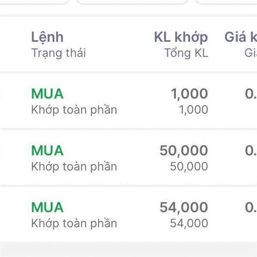Click the price value in the 50,000 row
The image size is (257, 257).
point(251,151)
